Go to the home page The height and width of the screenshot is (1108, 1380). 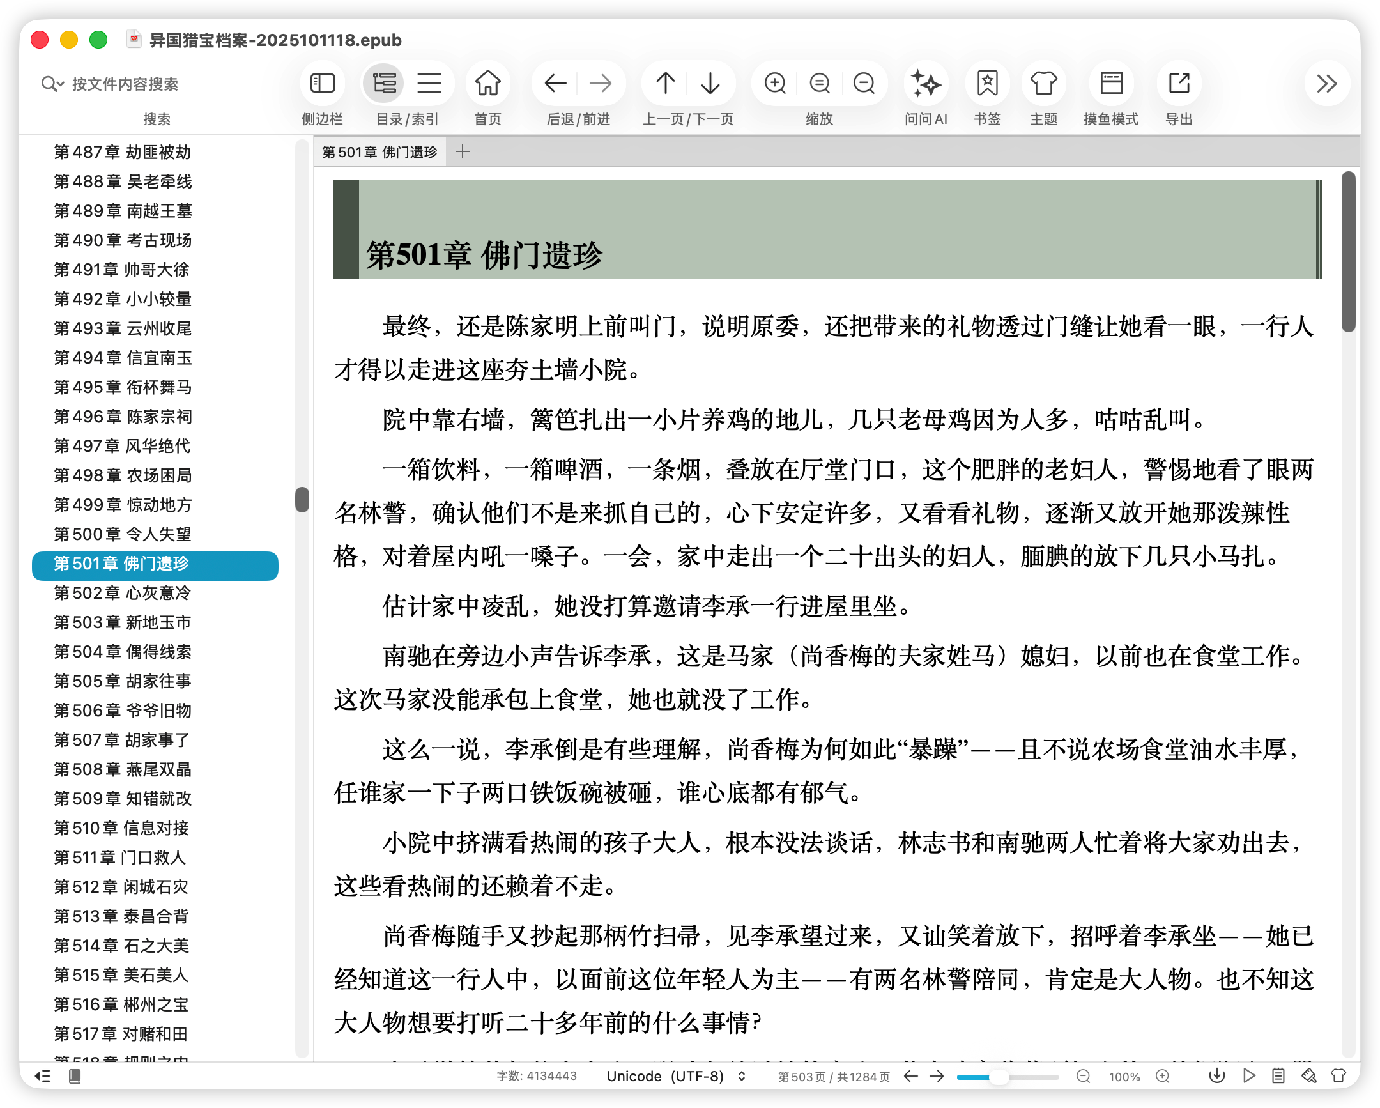(x=487, y=83)
